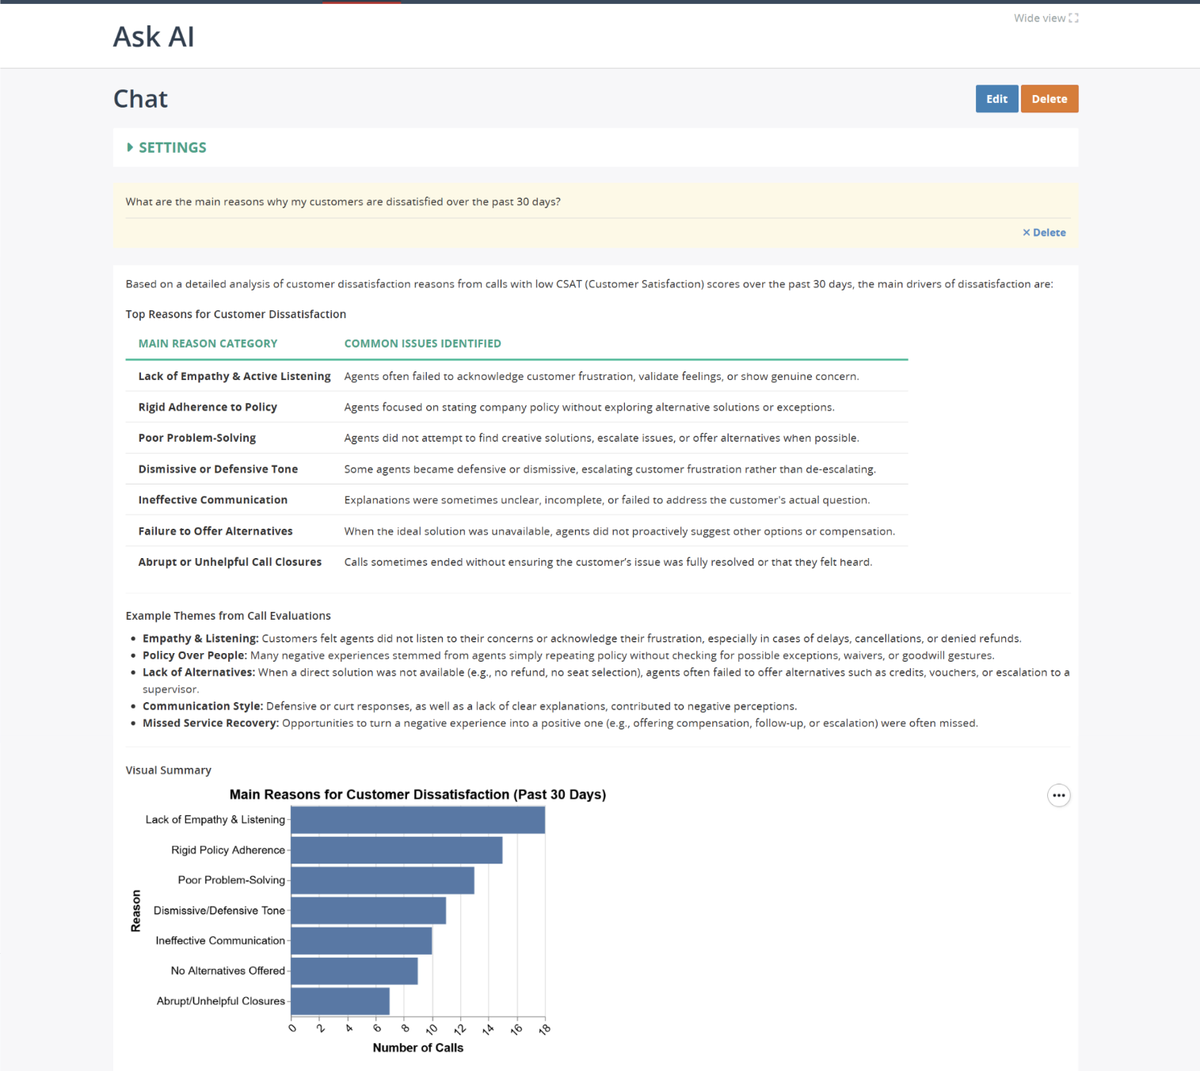This screenshot has height=1071, width=1200.
Task: Click the Settings disclosure arrow icon
Action: tap(131, 147)
